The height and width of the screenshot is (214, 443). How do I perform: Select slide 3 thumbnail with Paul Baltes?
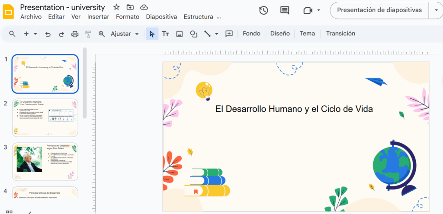point(45,161)
